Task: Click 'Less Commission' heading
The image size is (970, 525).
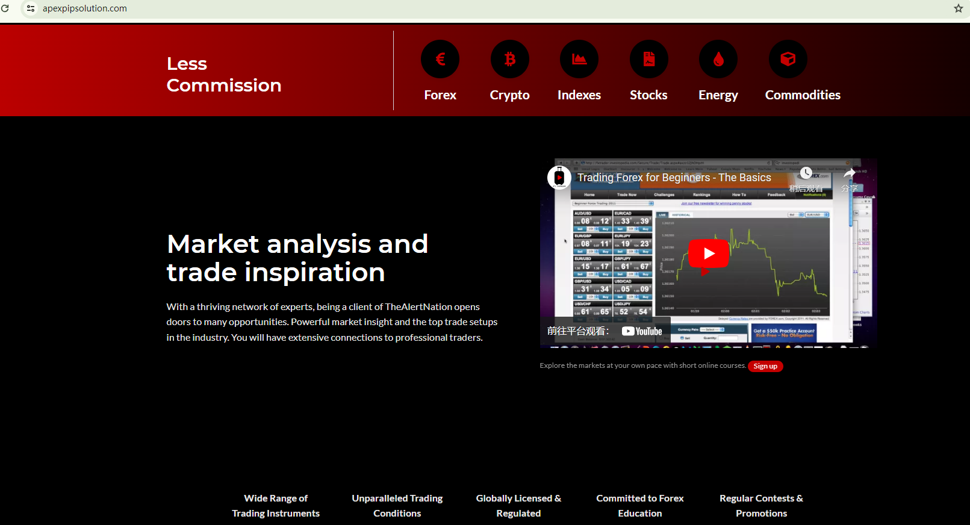Action: [x=224, y=75]
